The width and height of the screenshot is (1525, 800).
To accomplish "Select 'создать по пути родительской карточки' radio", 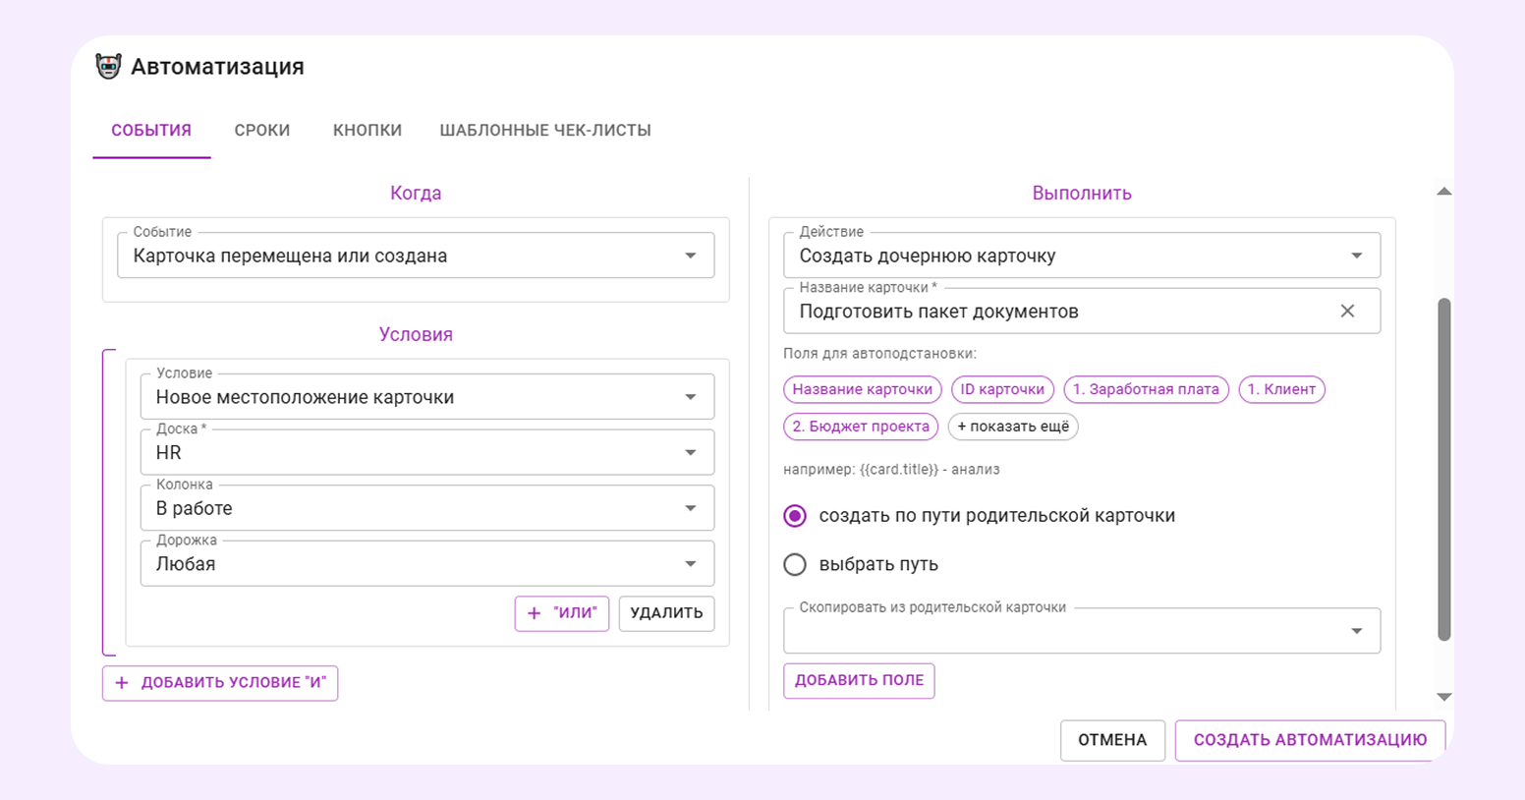I will point(795,516).
